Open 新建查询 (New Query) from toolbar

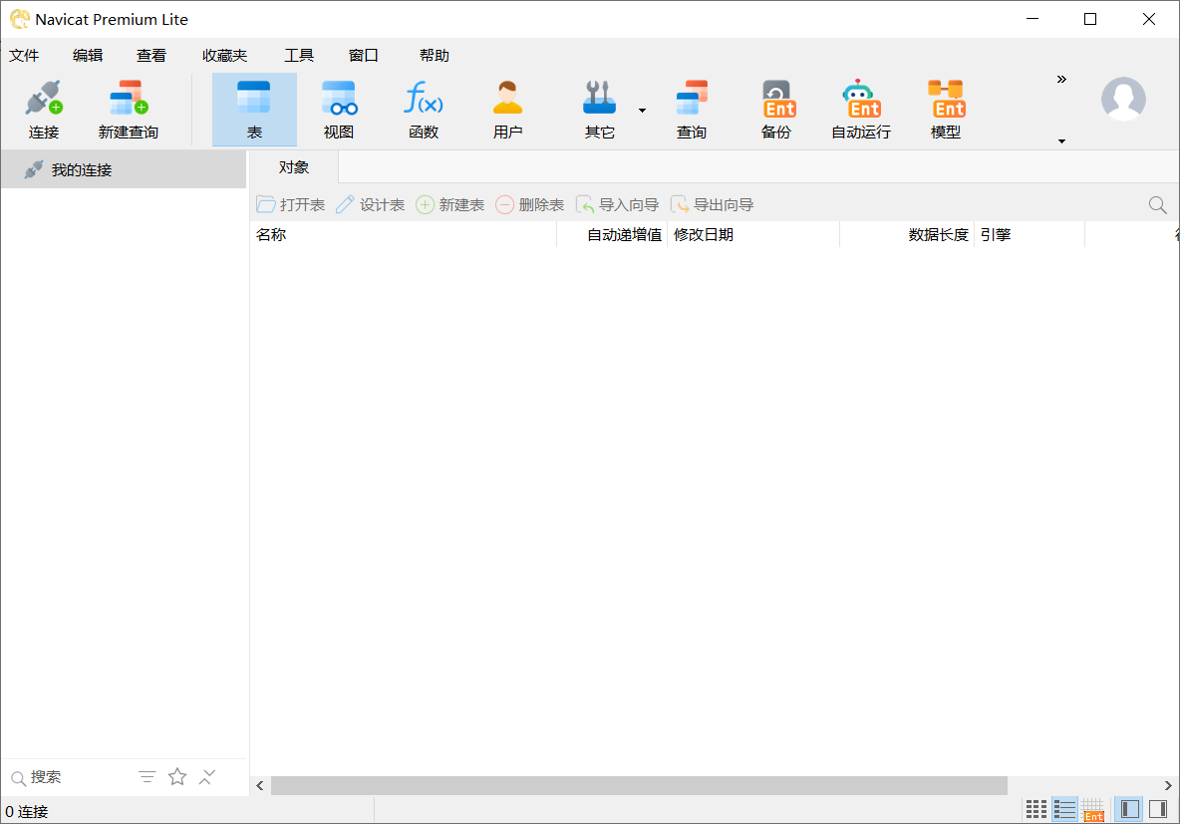click(128, 100)
